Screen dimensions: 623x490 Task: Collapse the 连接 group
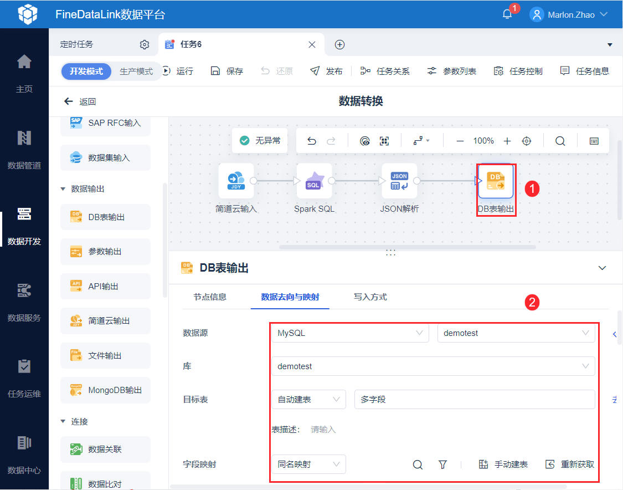pos(63,422)
